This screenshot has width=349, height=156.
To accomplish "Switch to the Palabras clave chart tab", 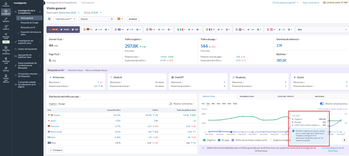I will [x=246, y=96].
